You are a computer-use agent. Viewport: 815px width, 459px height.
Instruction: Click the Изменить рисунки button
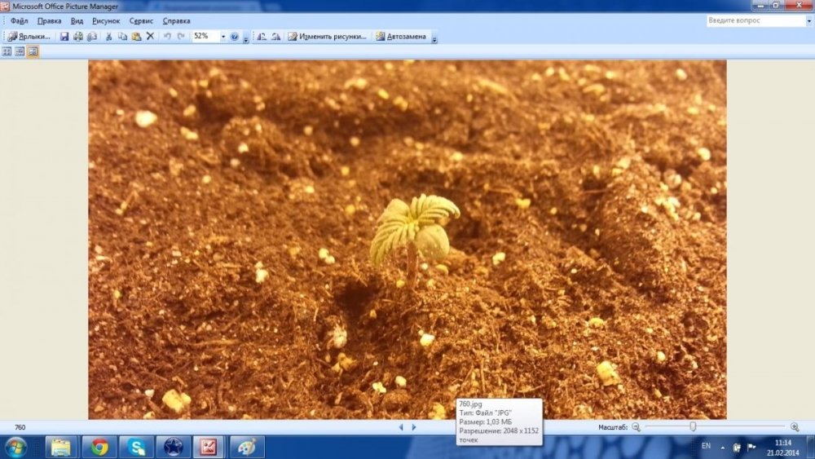point(328,37)
